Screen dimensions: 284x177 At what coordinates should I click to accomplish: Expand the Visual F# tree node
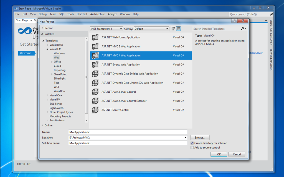coord(47,100)
